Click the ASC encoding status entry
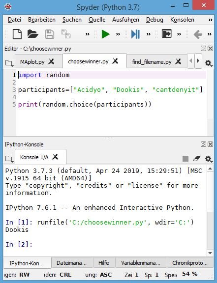Screen dimensions: 217x283 click(106, 275)
